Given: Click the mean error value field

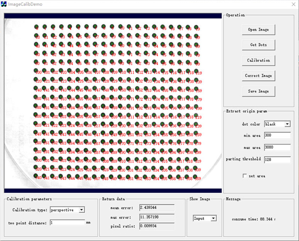Looking at the screenshot, I should (157, 208).
